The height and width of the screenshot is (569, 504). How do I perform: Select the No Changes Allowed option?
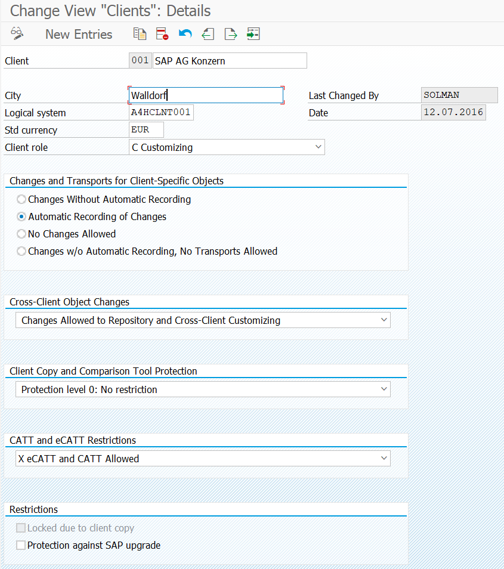[x=22, y=234]
